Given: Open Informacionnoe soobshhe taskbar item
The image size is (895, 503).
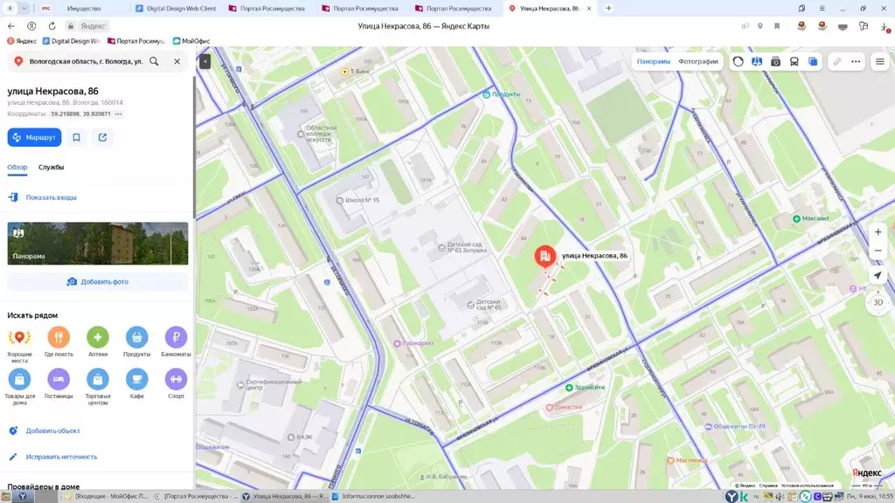Looking at the screenshot, I should click(x=373, y=497).
